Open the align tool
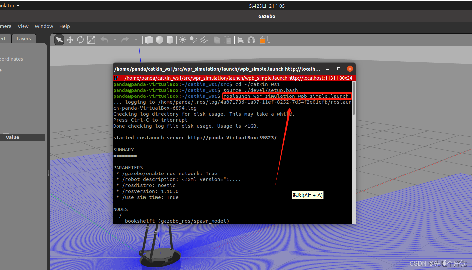Image resolution: width=472 pixels, height=270 pixels. tap(241, 40)
